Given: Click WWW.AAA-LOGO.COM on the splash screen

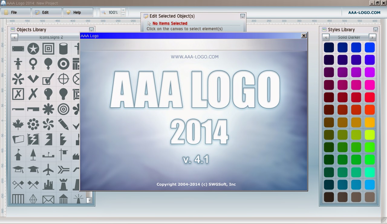Looking at the screenshot, I should pyautogui.click(x=195, y=57).
